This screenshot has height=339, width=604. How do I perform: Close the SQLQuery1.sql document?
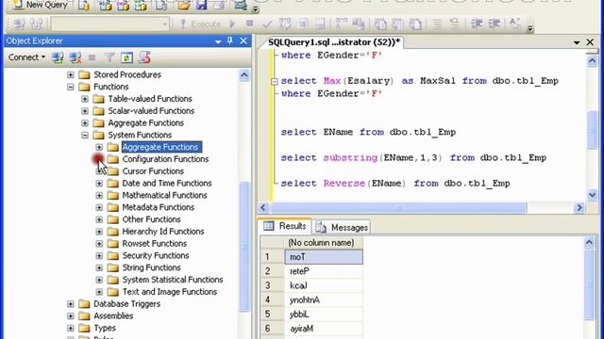[x=590, y=41]
